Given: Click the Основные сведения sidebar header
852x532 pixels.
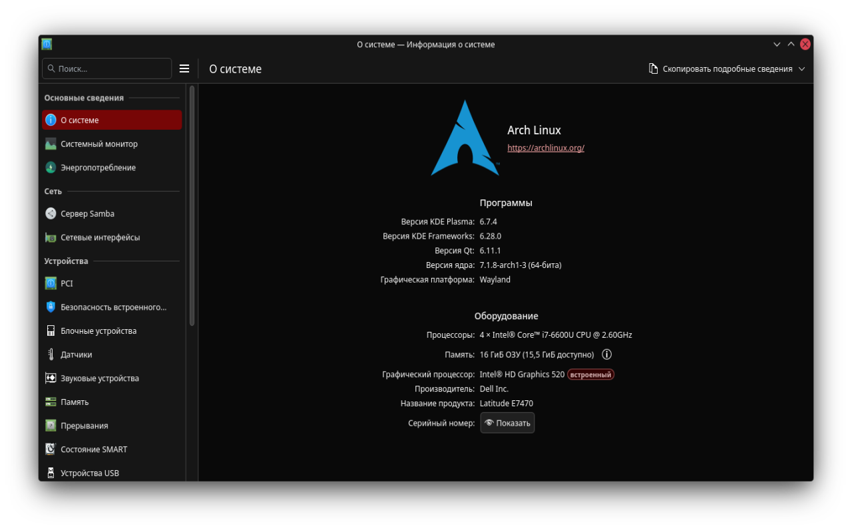Looking at the screenshot, I should pos(84,98).
